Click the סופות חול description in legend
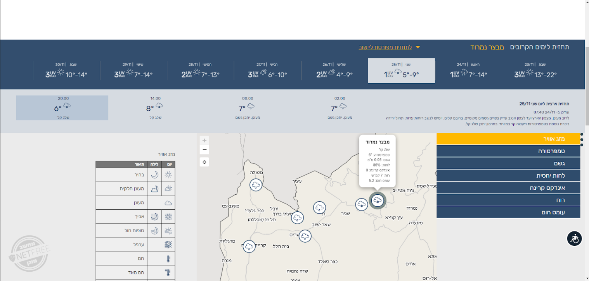 [x=134, y=231]
